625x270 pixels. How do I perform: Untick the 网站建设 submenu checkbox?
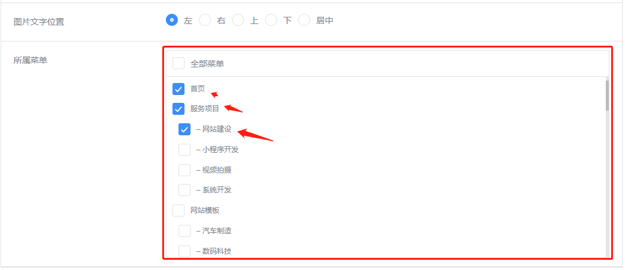(184, 129)
